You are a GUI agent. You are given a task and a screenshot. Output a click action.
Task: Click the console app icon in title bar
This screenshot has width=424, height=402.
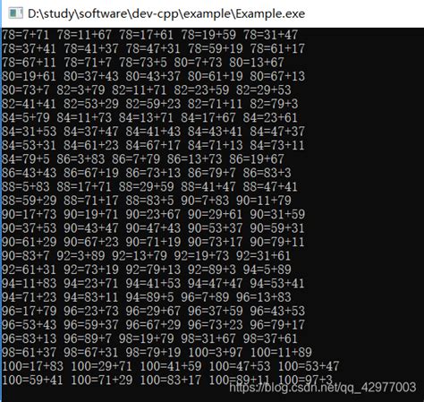click(x=15, y=13)
